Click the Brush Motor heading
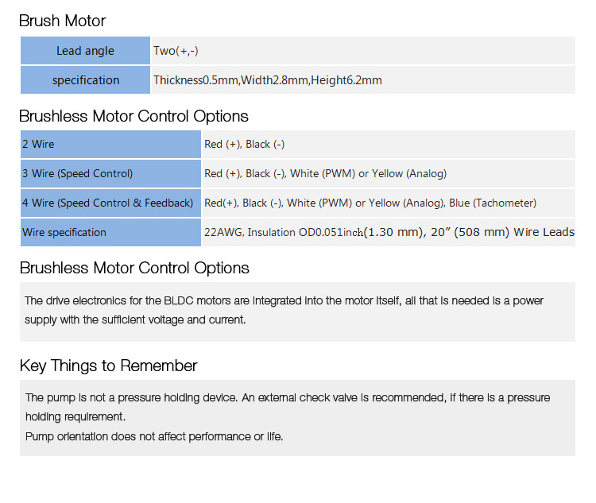This screenshot has width=596, height=503. 62,21
